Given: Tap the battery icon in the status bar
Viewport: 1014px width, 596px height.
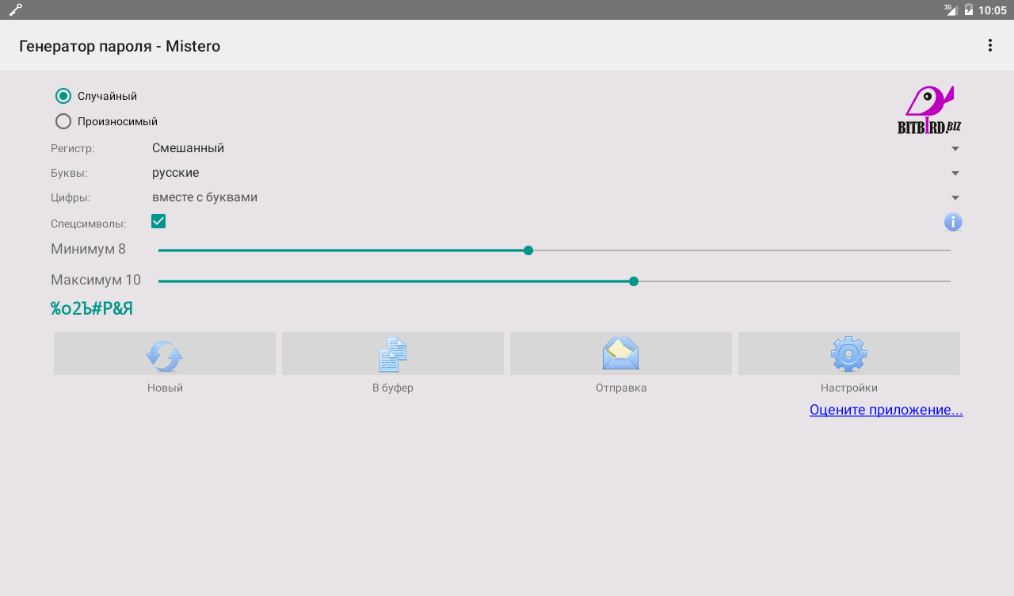Looking at the screenshot, I should [x=968, y=10].
